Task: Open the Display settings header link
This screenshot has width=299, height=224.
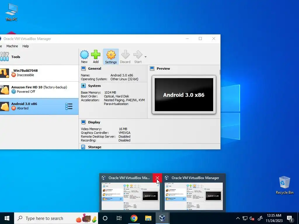Action: [94, 122]
